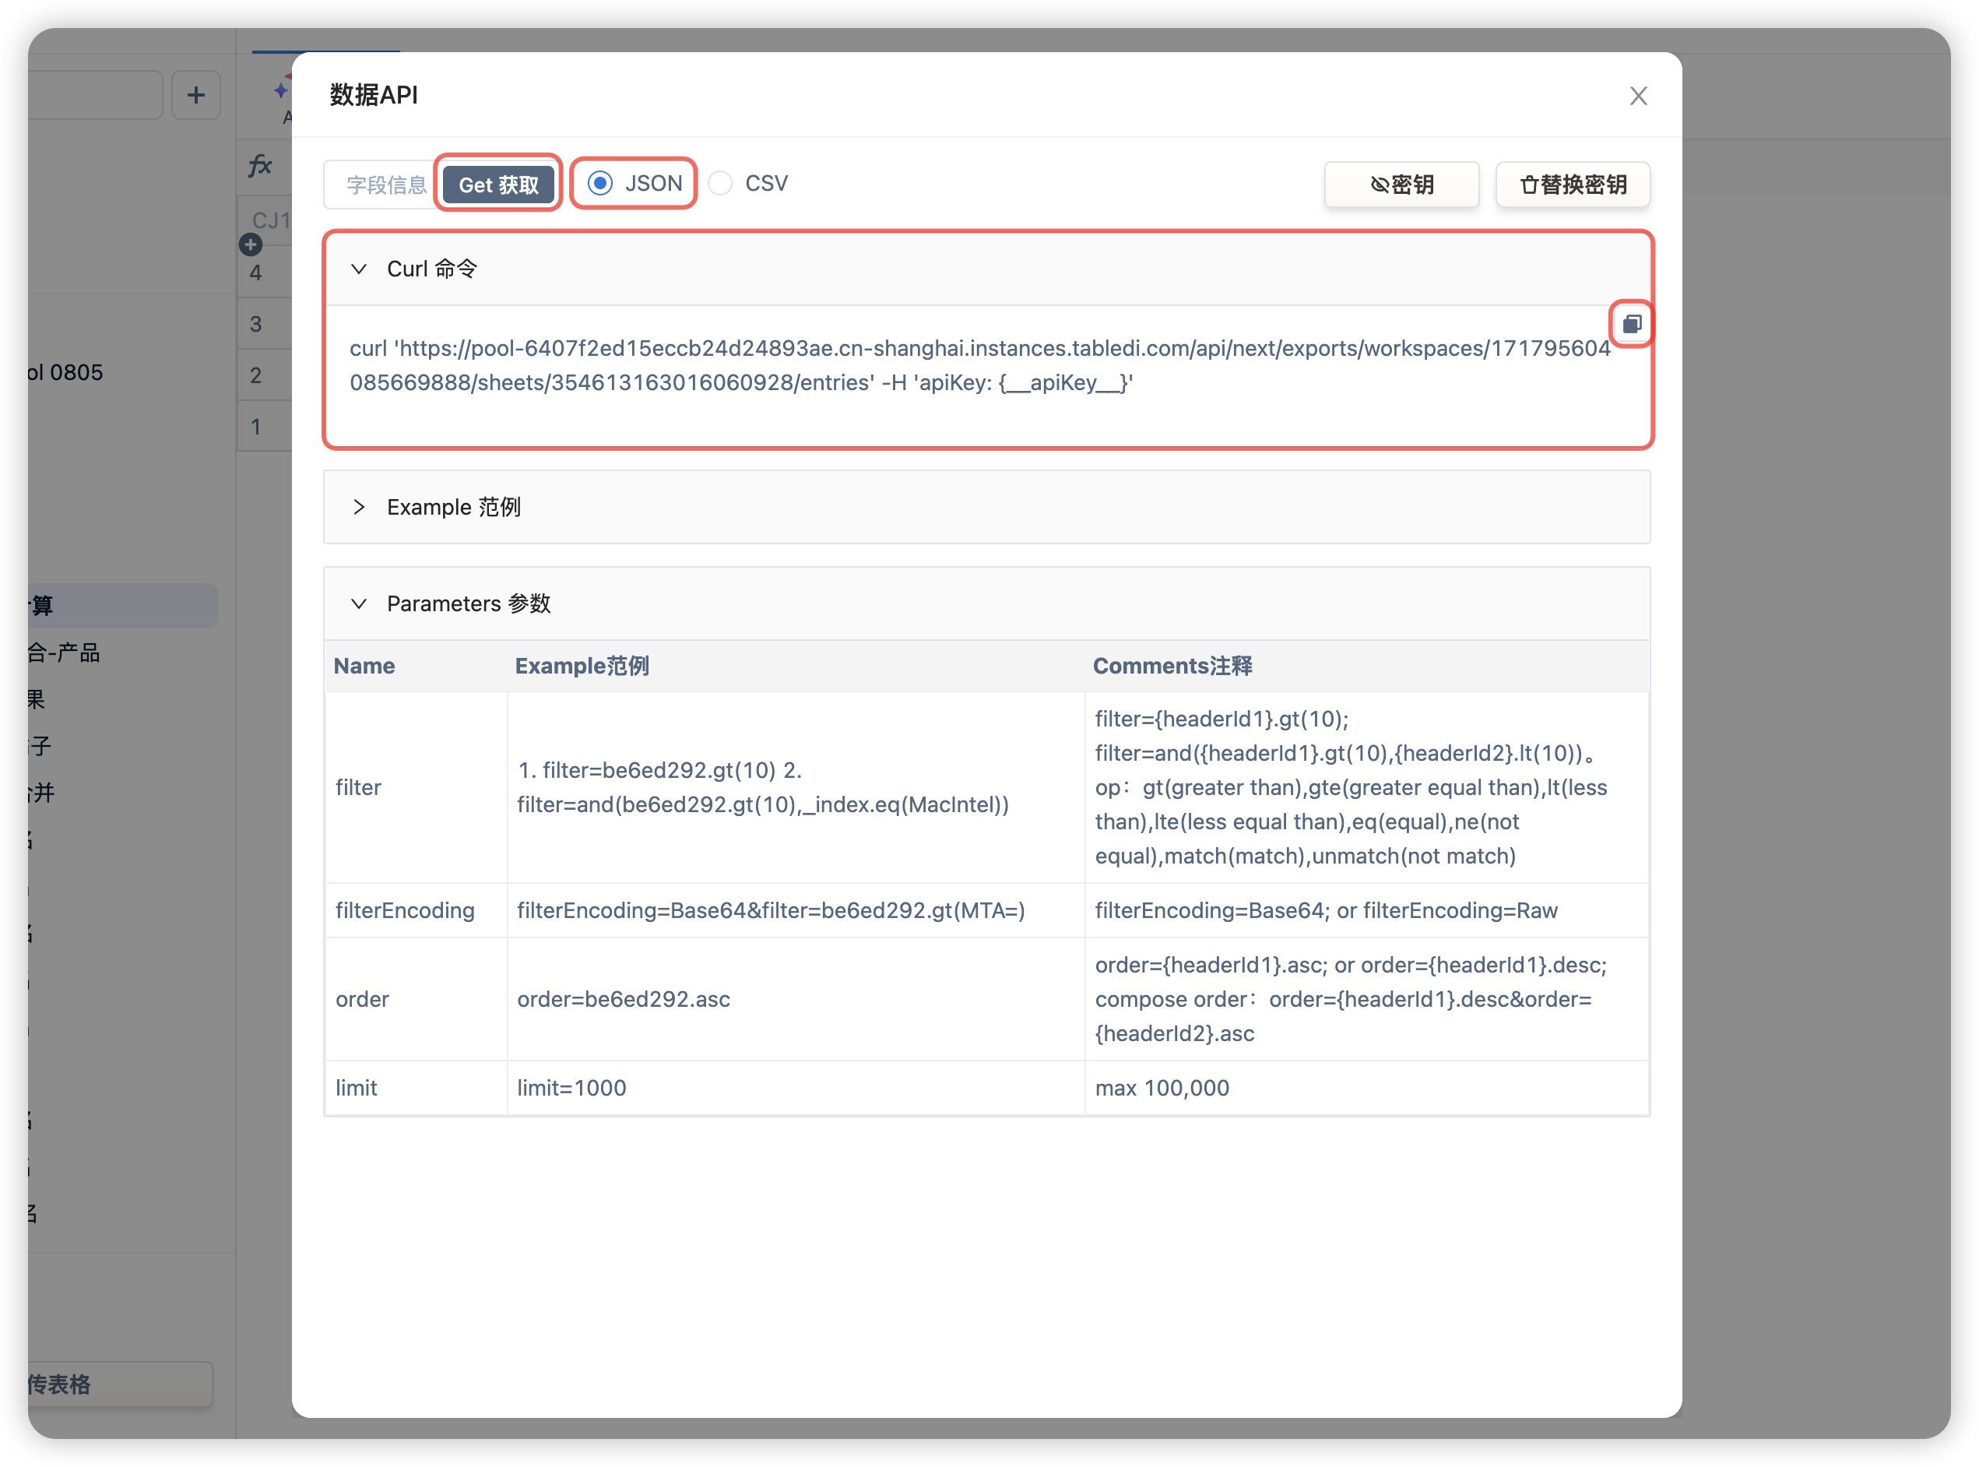Click the 数据API dialog title

(374, 95)
